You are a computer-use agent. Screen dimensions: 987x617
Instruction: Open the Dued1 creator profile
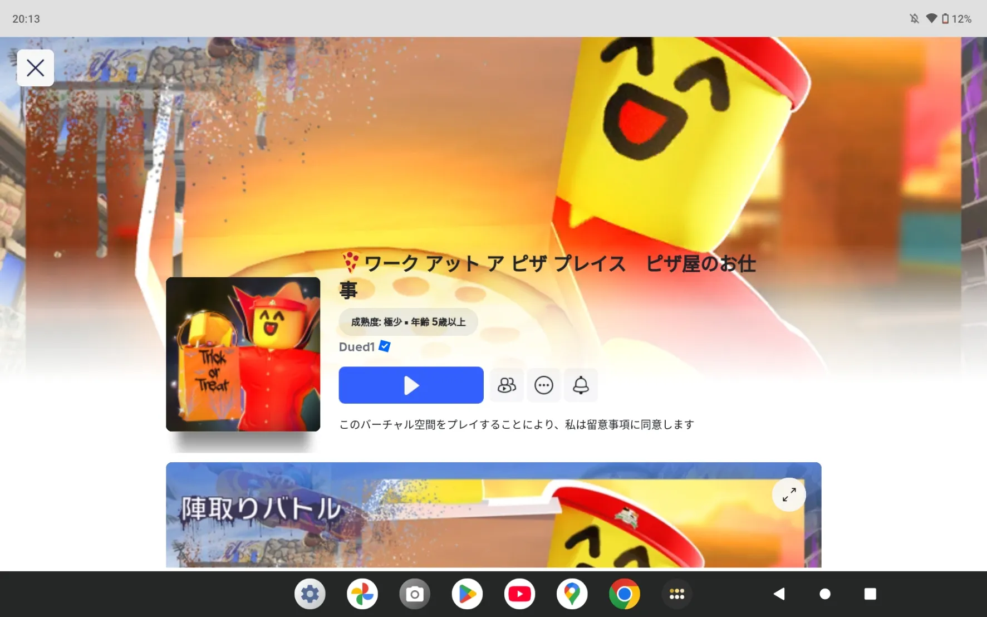(357, 347)
